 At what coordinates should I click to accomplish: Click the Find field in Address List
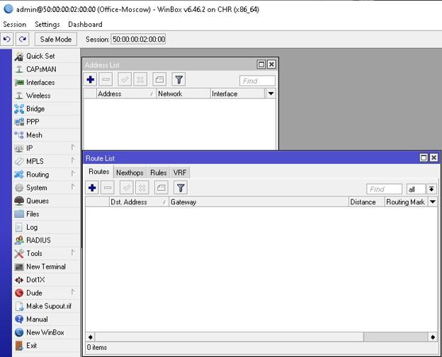coord(257,81)
